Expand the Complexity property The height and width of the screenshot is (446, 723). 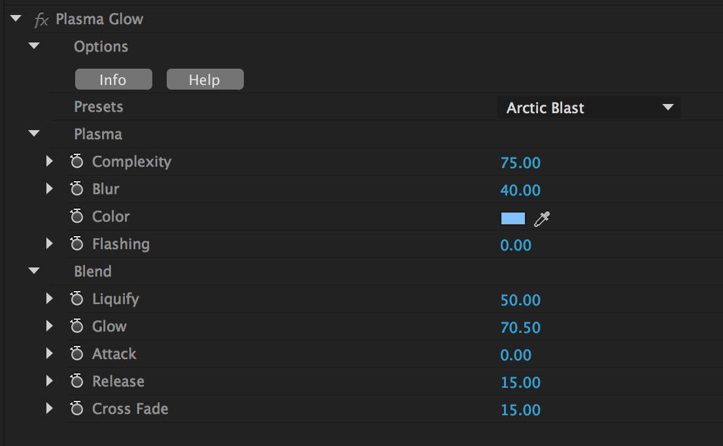point(49,162)
